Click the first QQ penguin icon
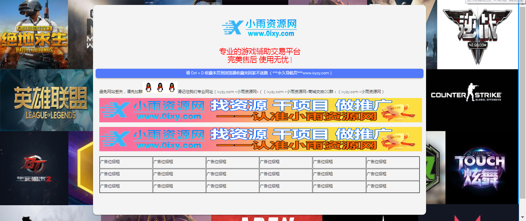 point(149,87)
